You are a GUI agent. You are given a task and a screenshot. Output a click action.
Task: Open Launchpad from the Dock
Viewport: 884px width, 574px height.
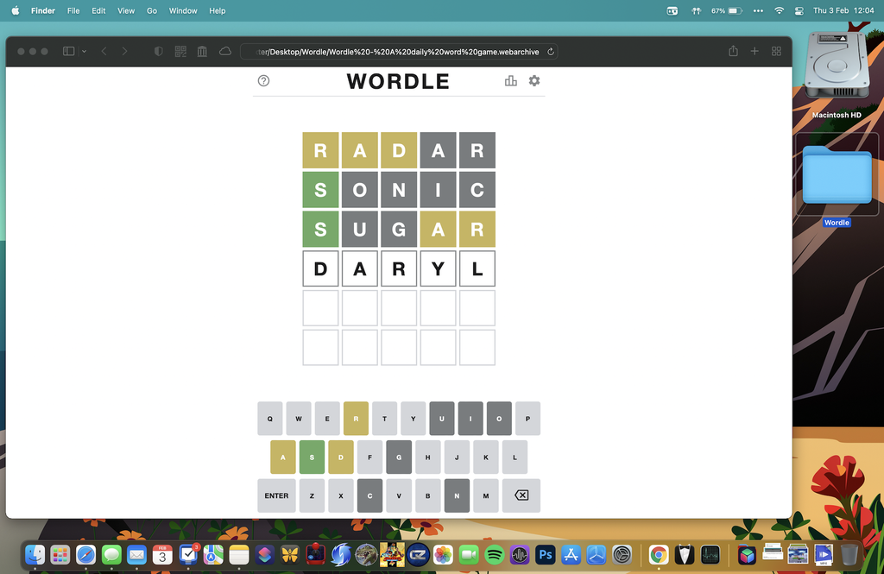click(60, 555)
